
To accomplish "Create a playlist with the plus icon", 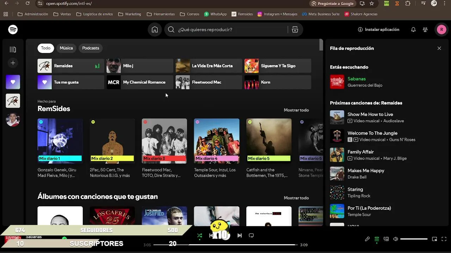I will click(x=13, y=63).
